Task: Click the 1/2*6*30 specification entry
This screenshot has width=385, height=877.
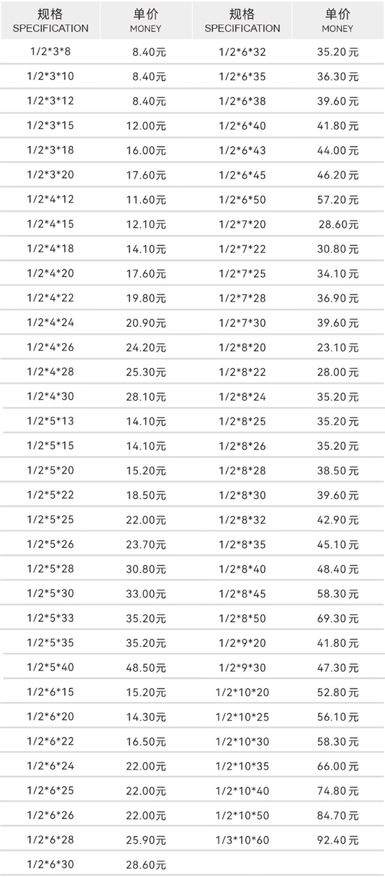Action: pyautogui.click(x=50, y=864)
